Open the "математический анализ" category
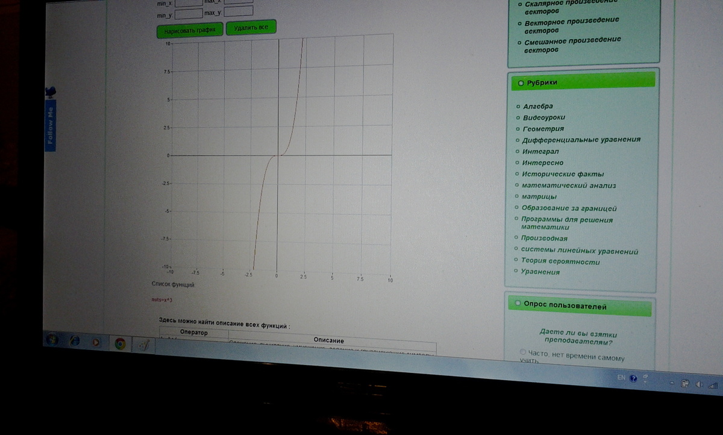Screen dimensions: 723x435 pyautogui.click(x=568, y=186)
